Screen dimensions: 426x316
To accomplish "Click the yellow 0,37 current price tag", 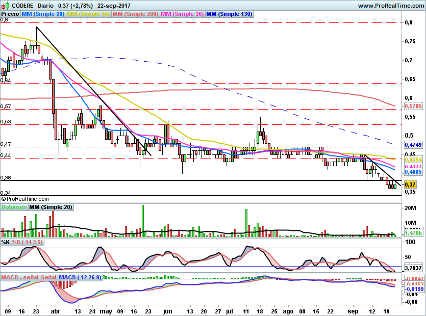I will [410, 185].
